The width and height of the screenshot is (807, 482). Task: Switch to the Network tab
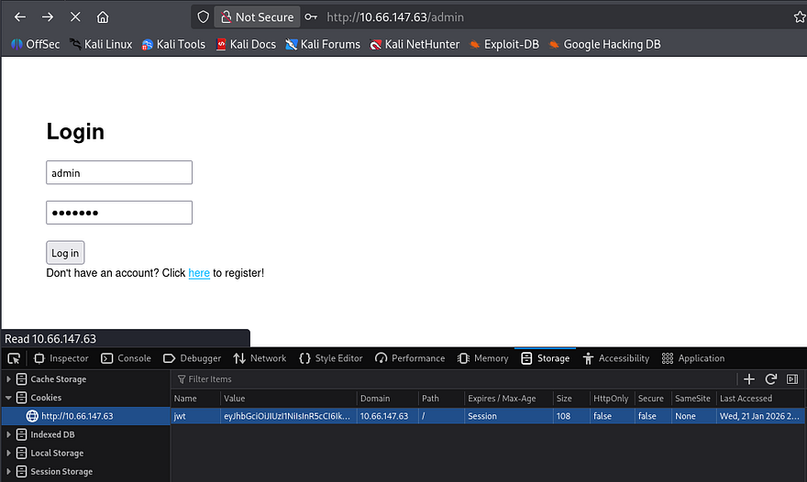[x=260, y=358]
